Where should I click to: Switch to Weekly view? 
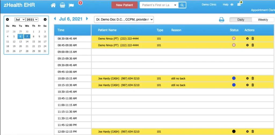click(x=263, y=20)
